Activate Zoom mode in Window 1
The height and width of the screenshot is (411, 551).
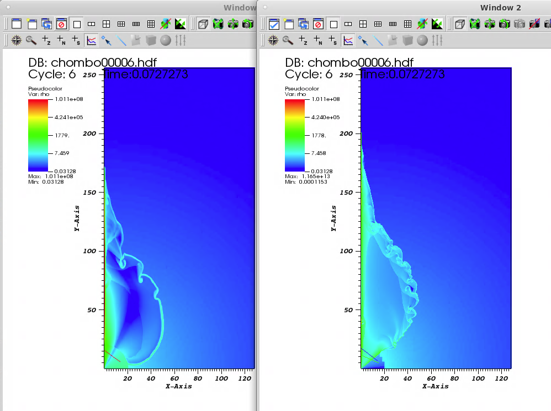[31, 40]
